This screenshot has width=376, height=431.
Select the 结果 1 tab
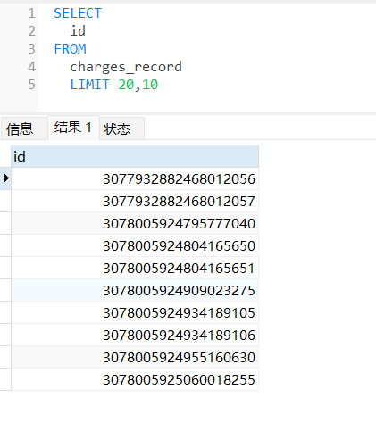(x=73, y=128)
